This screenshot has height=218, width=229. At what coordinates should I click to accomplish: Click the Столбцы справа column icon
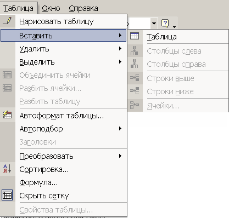pyautogui.click(x=135, y=64)
